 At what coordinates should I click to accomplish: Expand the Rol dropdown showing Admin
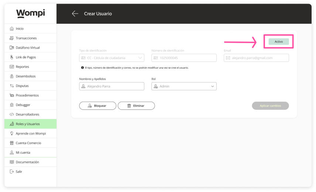pyautogui.click(x=184, y=86)
